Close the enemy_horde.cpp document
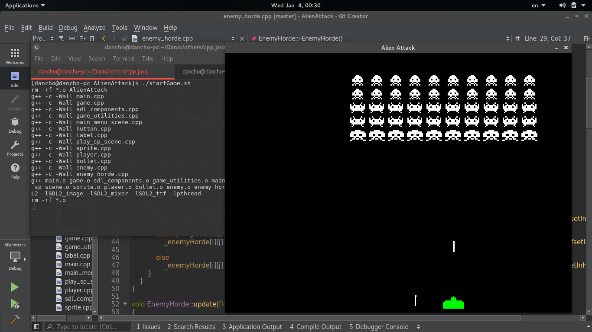This screenshot has height=332, width=592. pyautogui.click(x=242, y=38)
